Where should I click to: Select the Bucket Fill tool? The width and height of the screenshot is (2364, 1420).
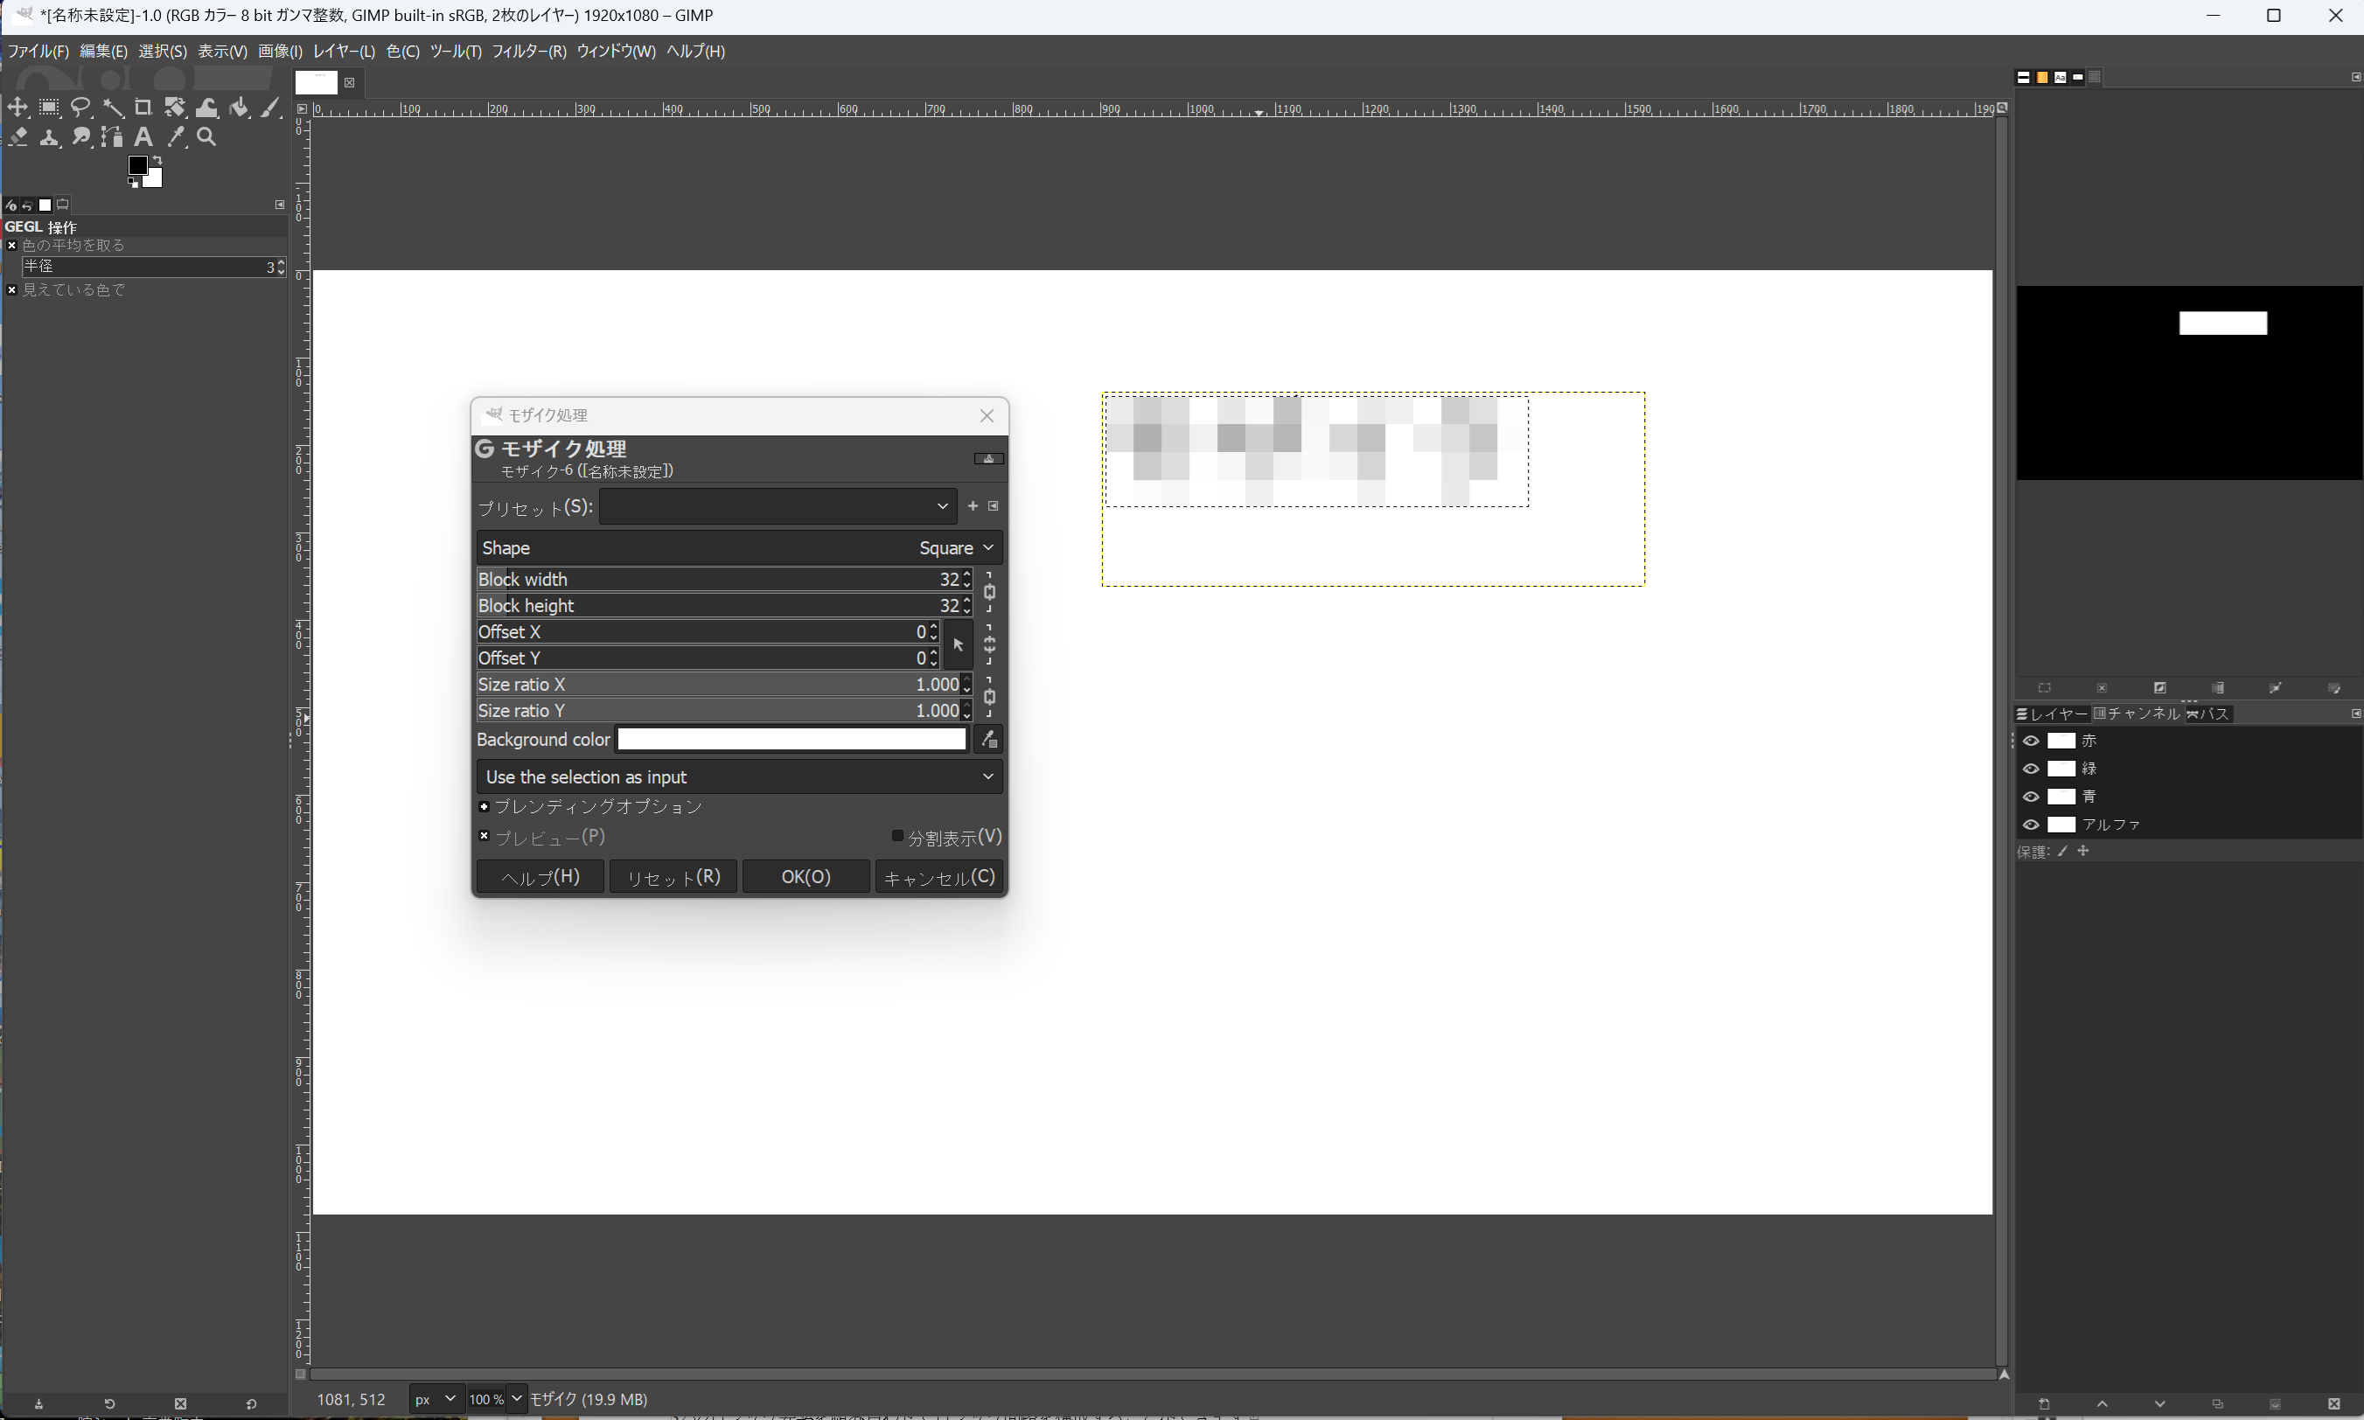pos(240,108)
